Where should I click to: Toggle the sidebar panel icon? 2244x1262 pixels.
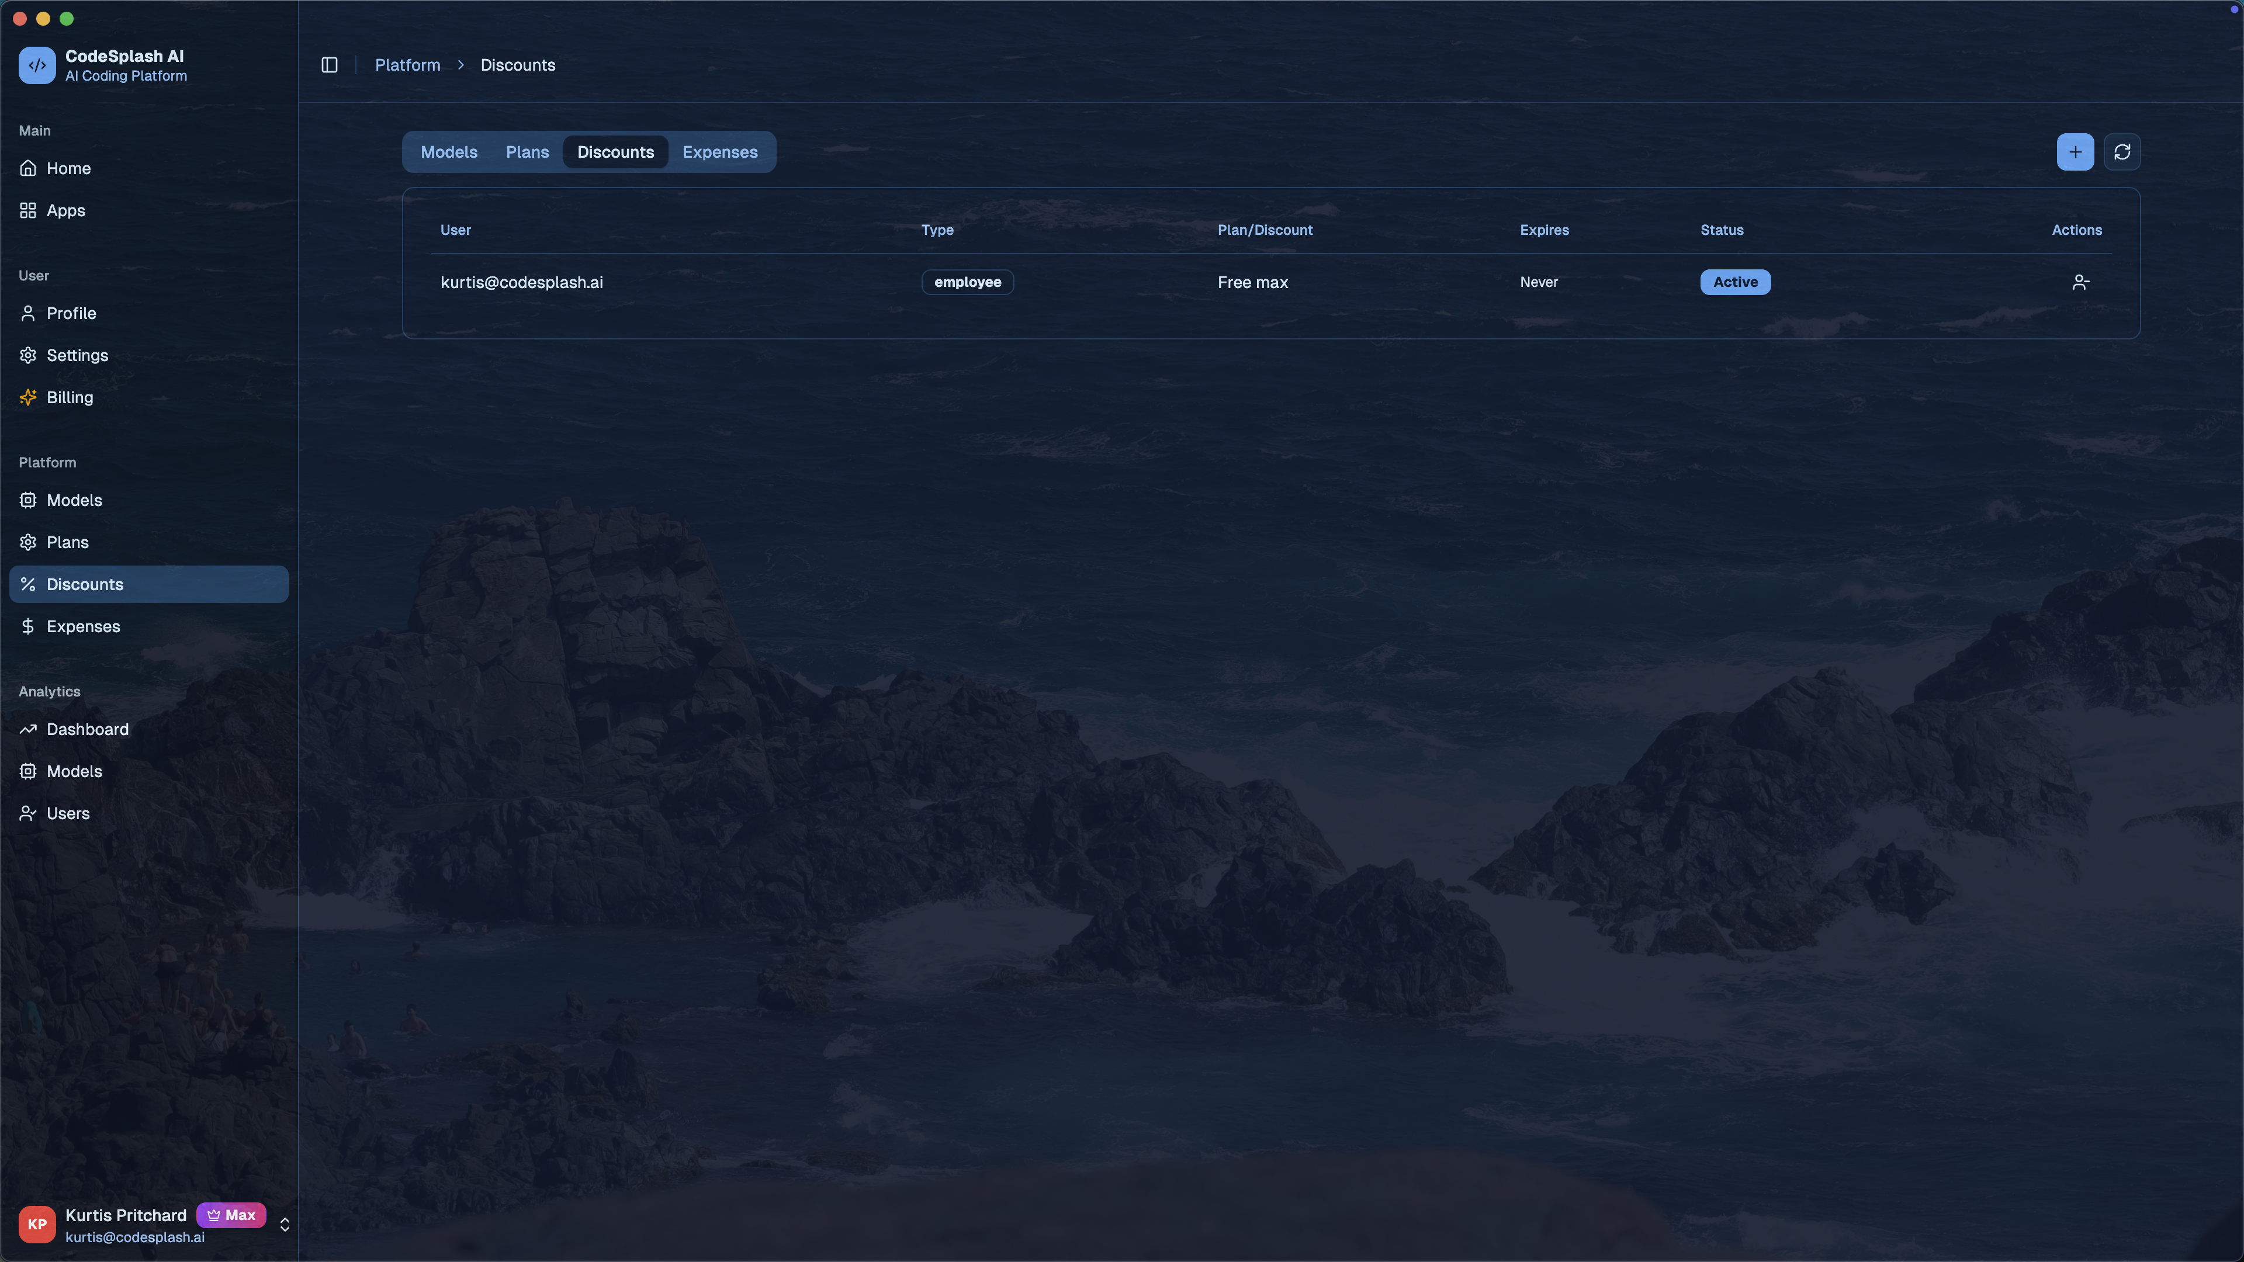pyautogui.click(x=329, y=65)
